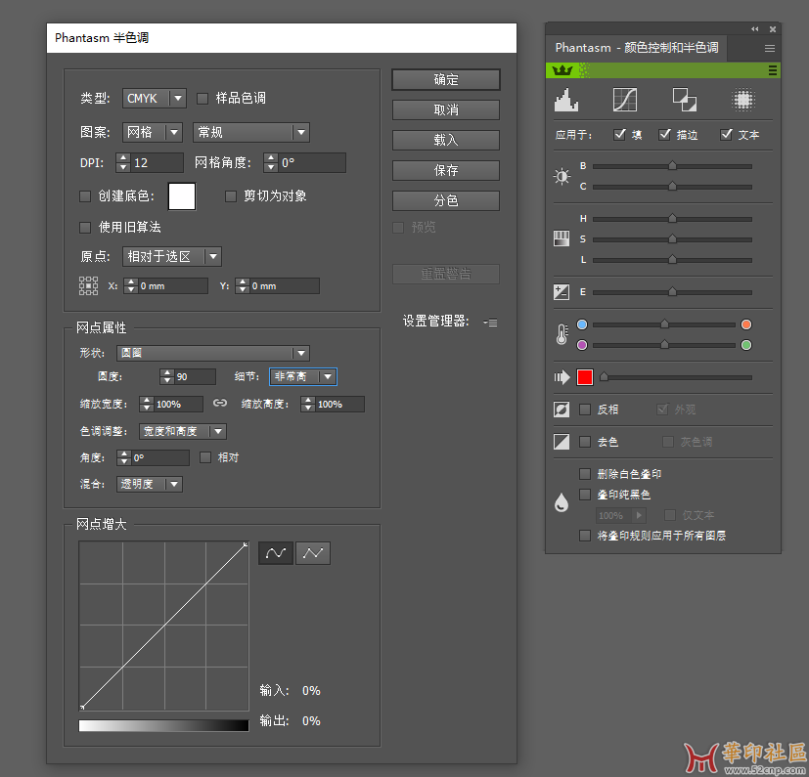Open the 原点 相对于选区 dropdown
The image size is (809, 777).
(x=172, y=256)
